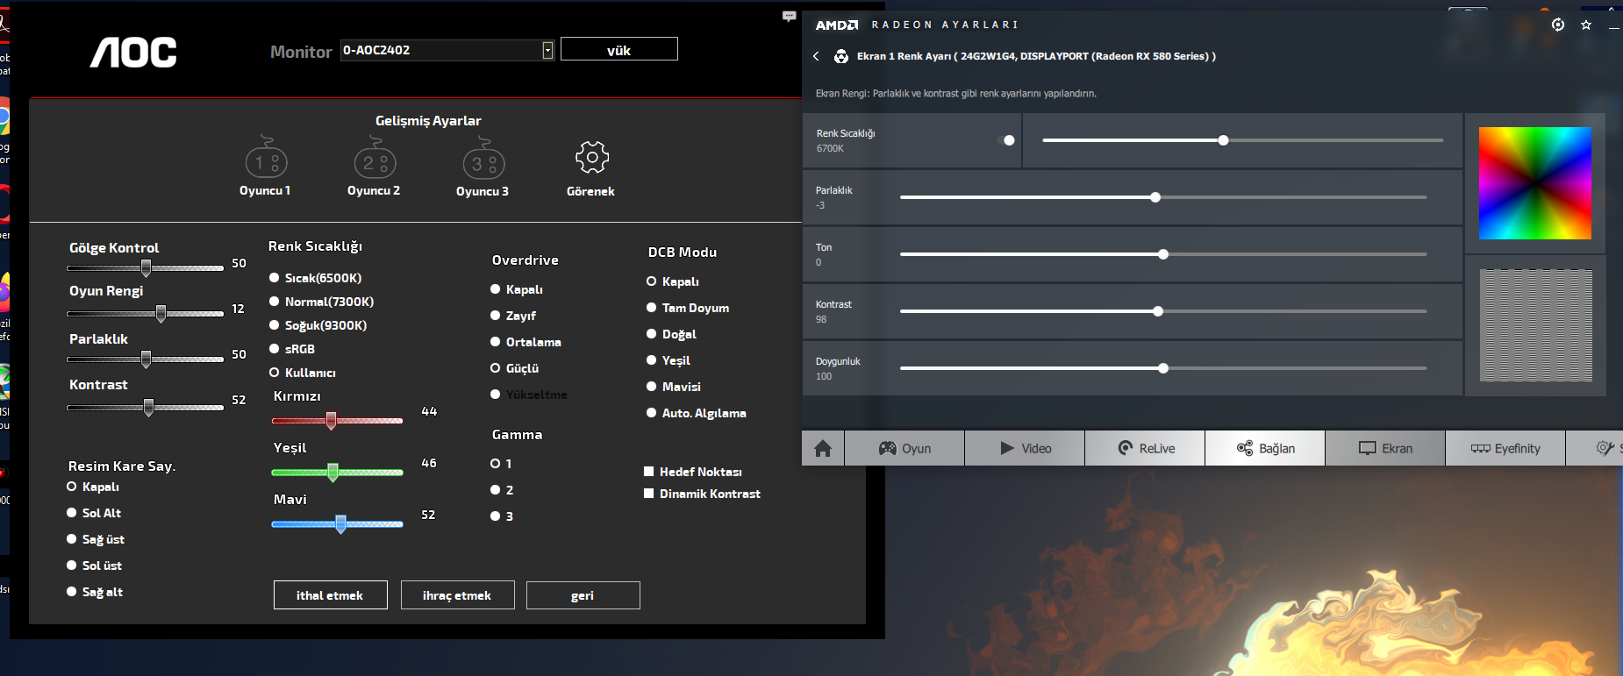Toggle the Renk Sıcaklığı switch in Radeon
Image resolution: width=1623 pixels, height=676 pixels.
coord(1006,140)
